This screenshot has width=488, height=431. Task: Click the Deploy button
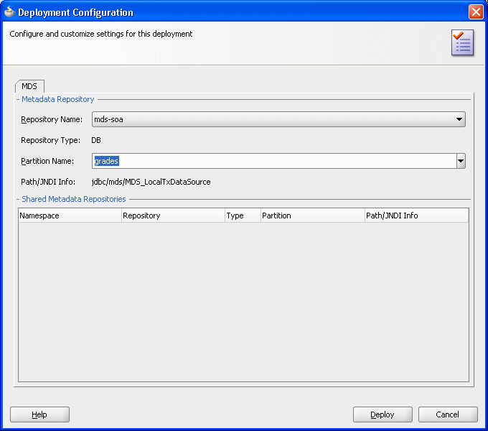coord(383,414)
